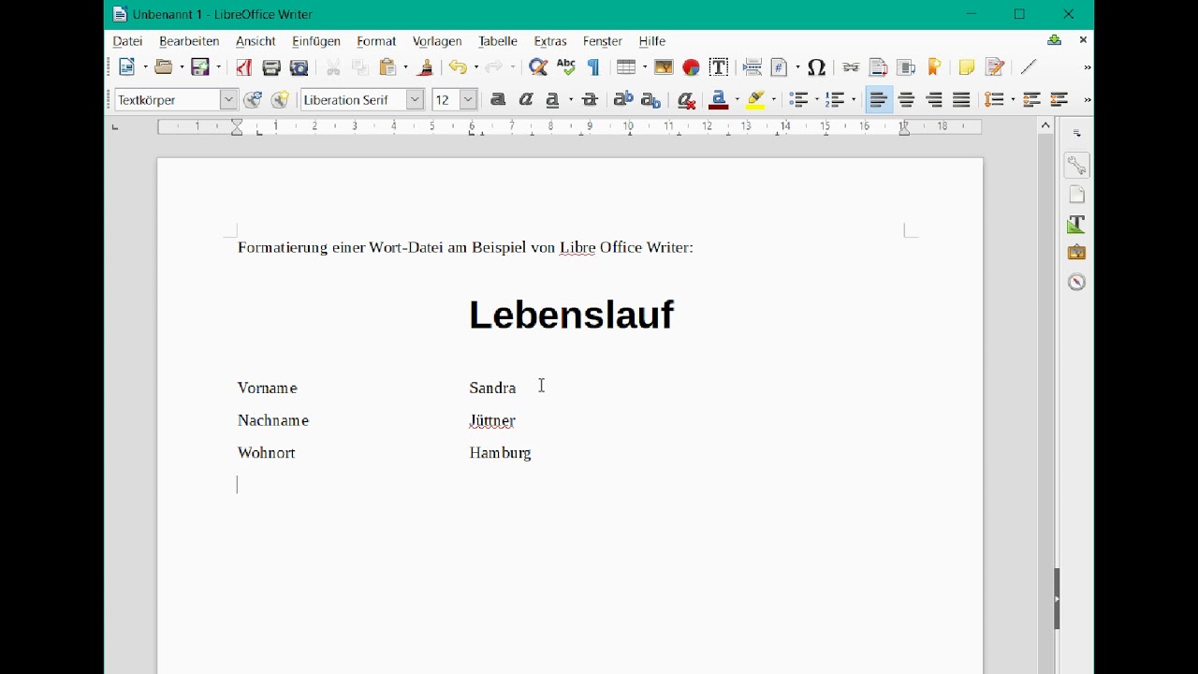Viewport: 1198px width, 674px height.
Task: Apply subscript formatting
Action: pyautogui.click(x=651, y=99)
